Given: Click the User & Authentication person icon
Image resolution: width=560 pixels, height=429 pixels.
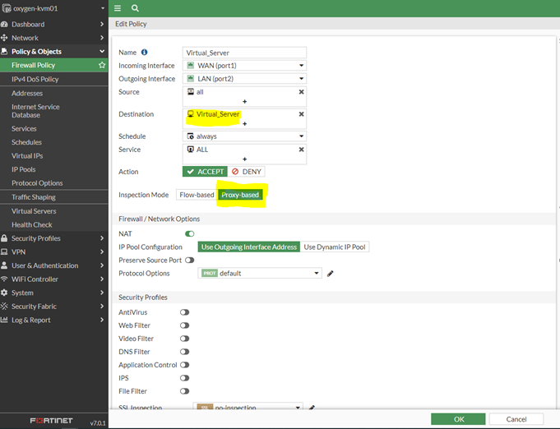Looking at the screenshot, I should [x=4, y=265].
